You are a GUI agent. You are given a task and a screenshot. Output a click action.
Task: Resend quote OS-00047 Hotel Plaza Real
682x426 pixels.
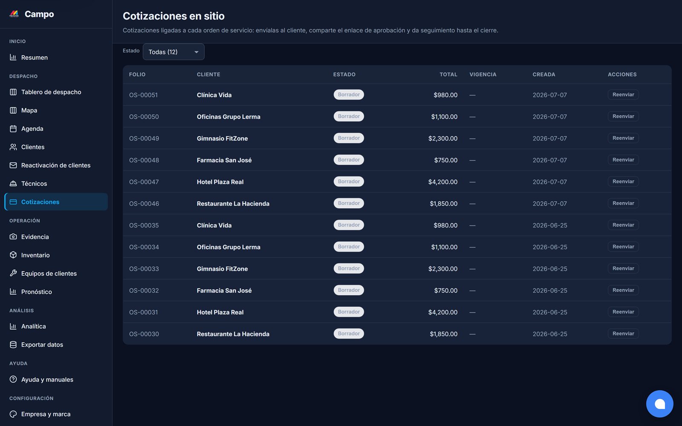click(x=623, y=181)
